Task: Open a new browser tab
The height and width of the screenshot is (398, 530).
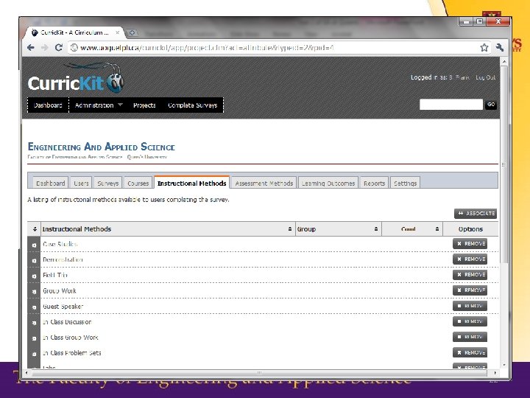Action: click(132, 33)
